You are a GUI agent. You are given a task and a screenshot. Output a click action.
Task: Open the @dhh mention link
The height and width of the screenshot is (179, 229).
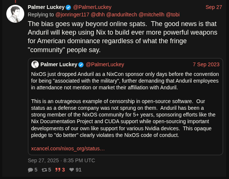pos(97,15)
